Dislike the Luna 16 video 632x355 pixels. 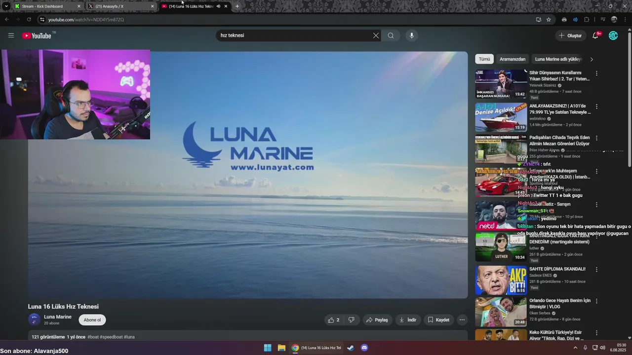[351, 320]
